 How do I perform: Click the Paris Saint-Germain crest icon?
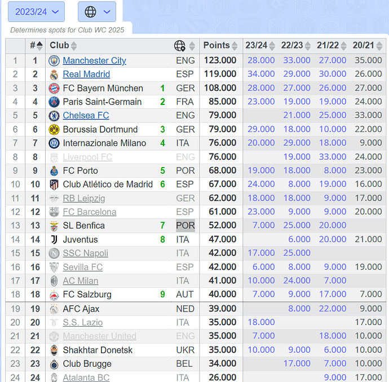coord(54,102)
